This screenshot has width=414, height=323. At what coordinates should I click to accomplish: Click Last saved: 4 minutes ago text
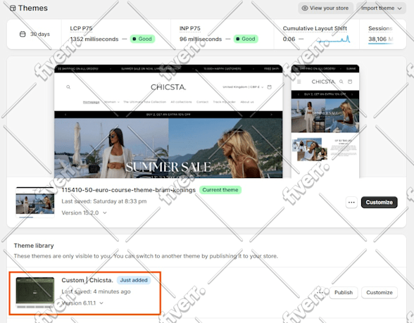96,291
